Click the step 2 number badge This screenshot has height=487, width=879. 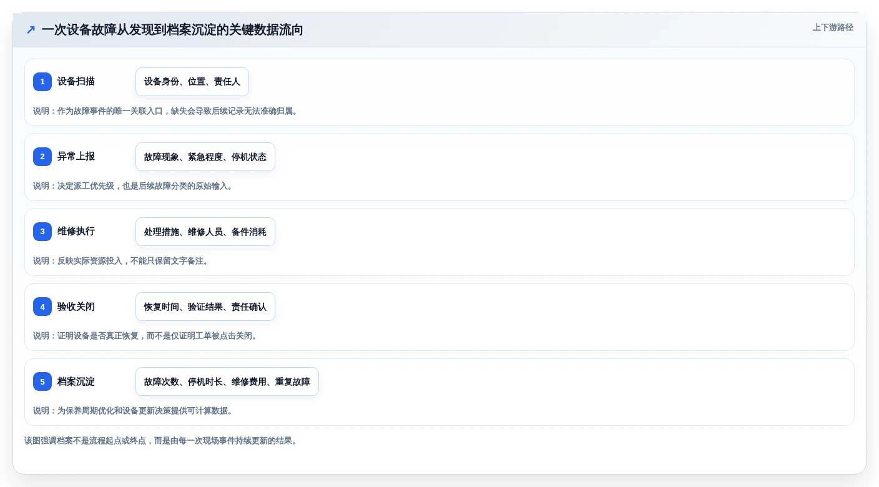point(42,157)
